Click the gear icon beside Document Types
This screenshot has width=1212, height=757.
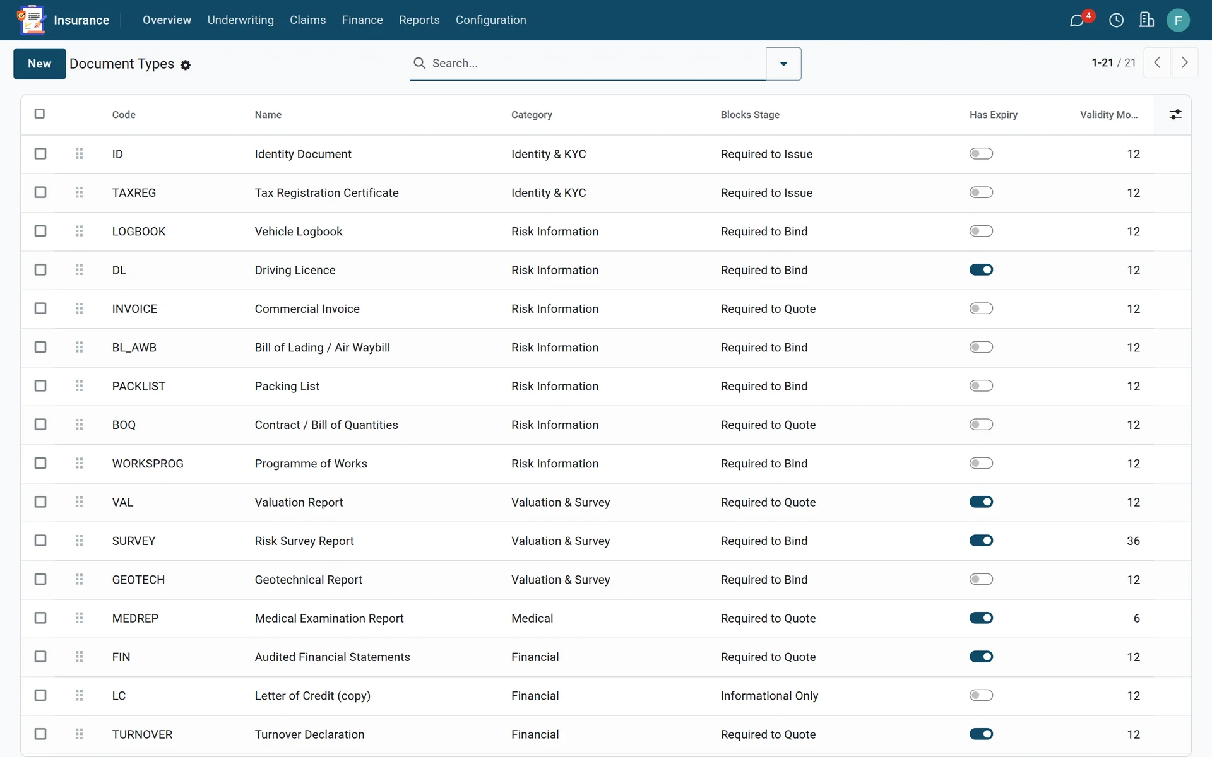(x=186, y=65)
